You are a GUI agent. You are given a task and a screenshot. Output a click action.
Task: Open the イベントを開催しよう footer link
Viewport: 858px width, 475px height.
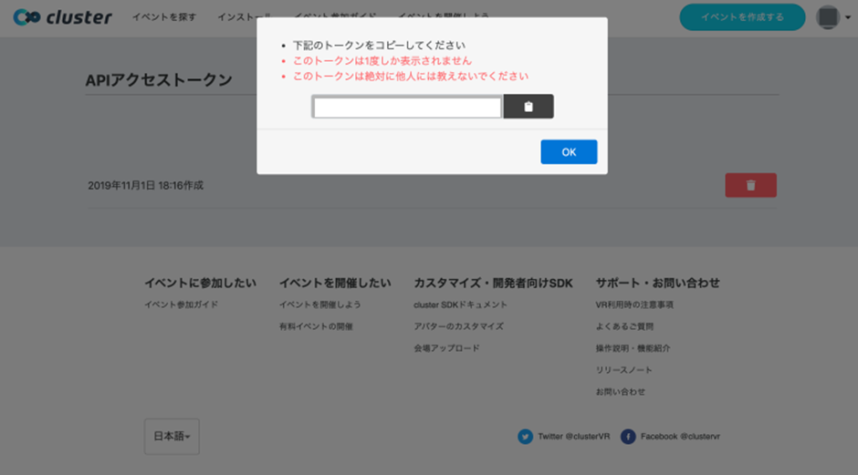tap(319, 305)
